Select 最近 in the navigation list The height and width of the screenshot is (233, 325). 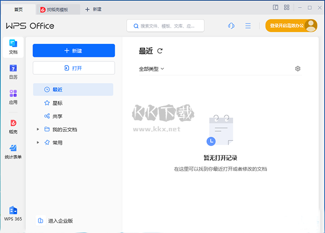73,89
